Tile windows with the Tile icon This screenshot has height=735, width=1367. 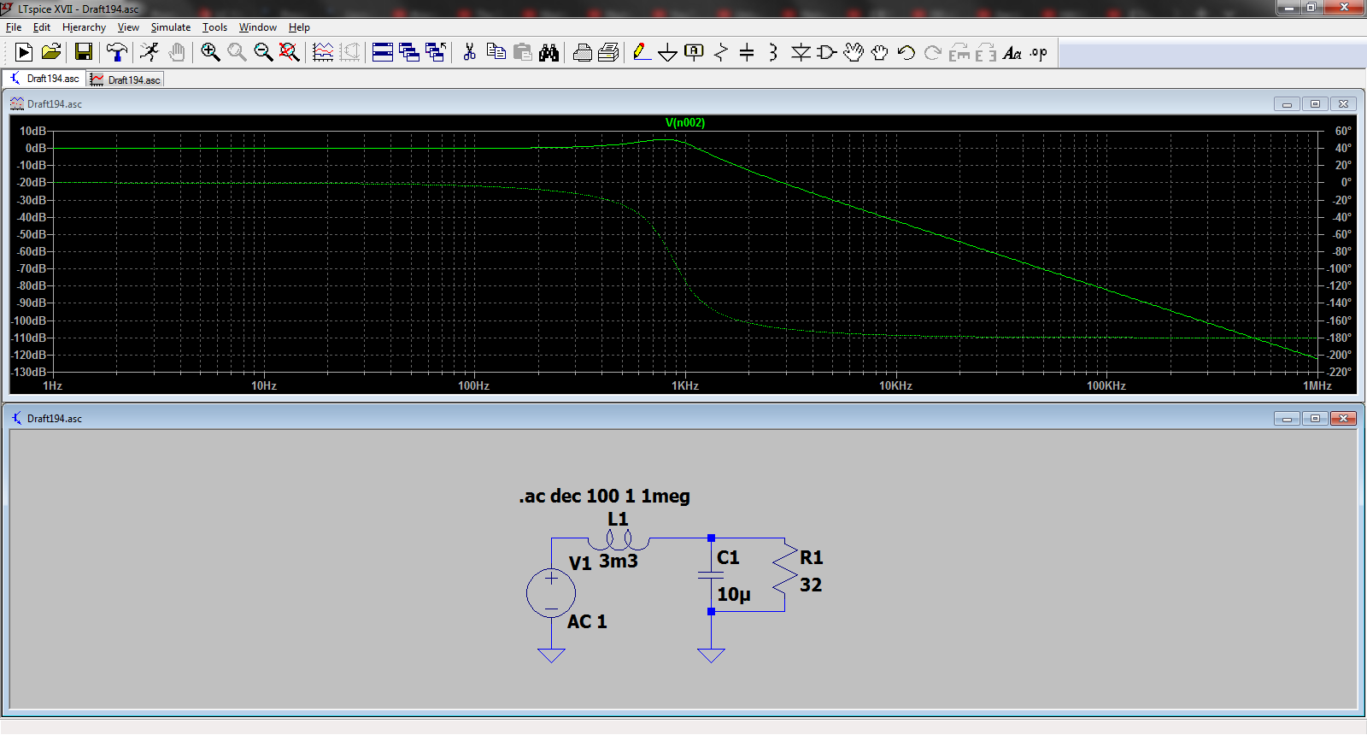[383, 52]
